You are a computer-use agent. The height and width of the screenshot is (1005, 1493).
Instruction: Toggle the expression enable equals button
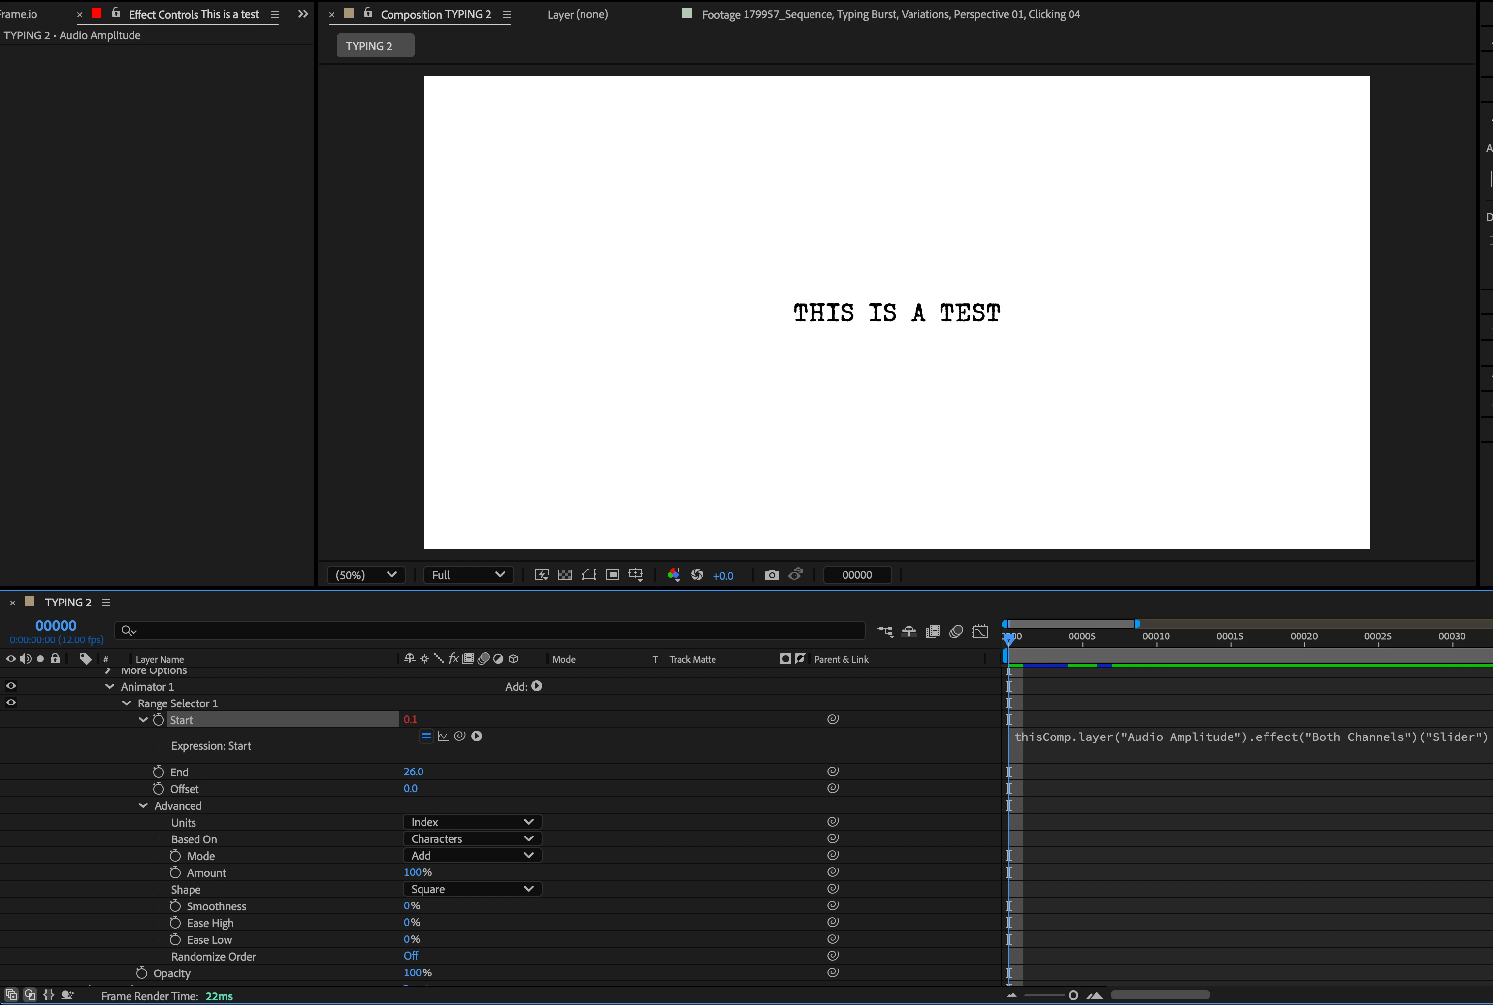click(426, 736)
